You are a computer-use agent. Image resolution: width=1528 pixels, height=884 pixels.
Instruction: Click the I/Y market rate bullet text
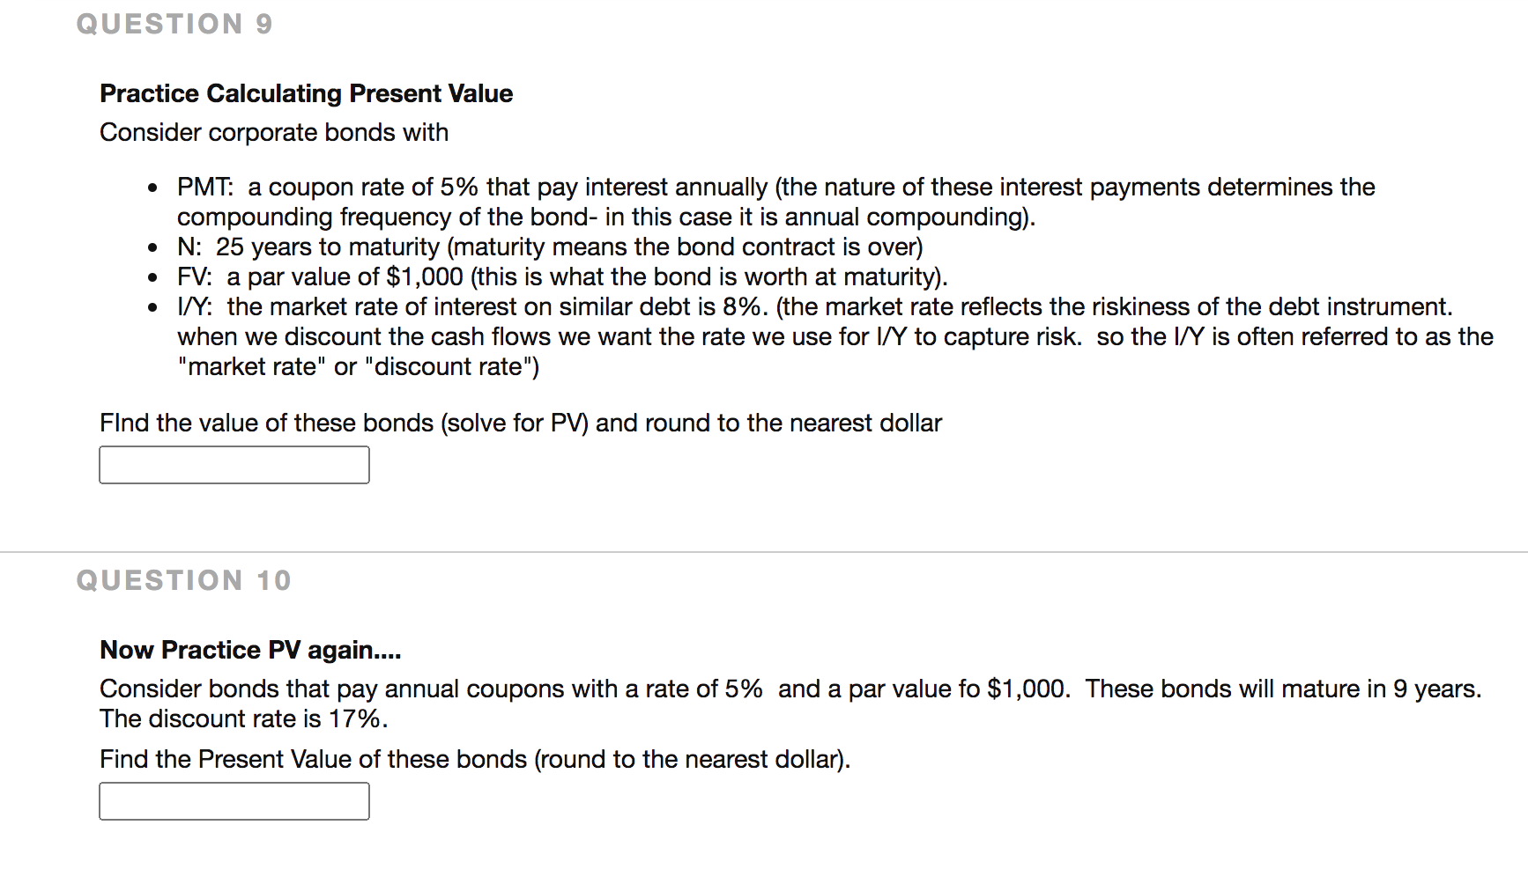click(x=835, y=336)
